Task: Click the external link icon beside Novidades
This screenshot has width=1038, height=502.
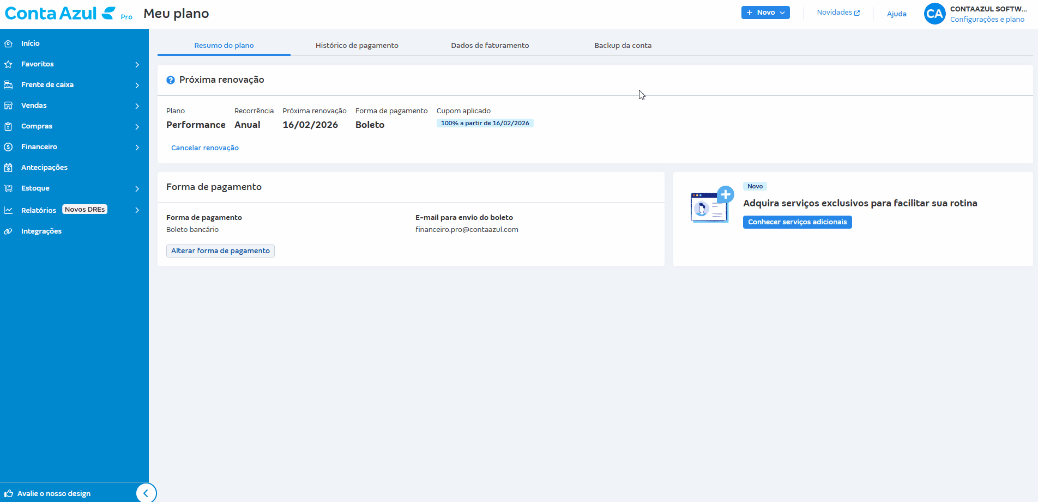Action: (857, 13)
